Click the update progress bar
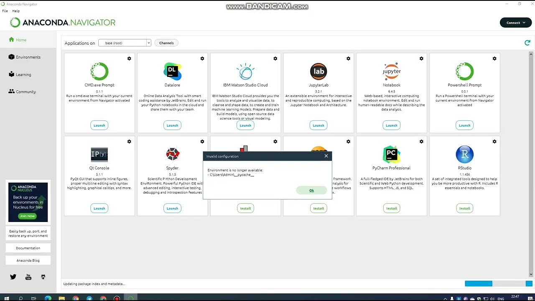The image size is (535, 301). [498, 283]
